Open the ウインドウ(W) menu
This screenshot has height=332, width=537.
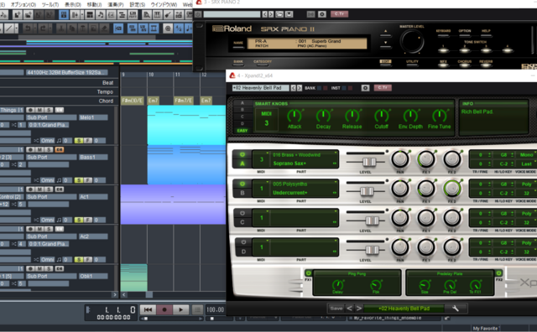tap(164, 4)
